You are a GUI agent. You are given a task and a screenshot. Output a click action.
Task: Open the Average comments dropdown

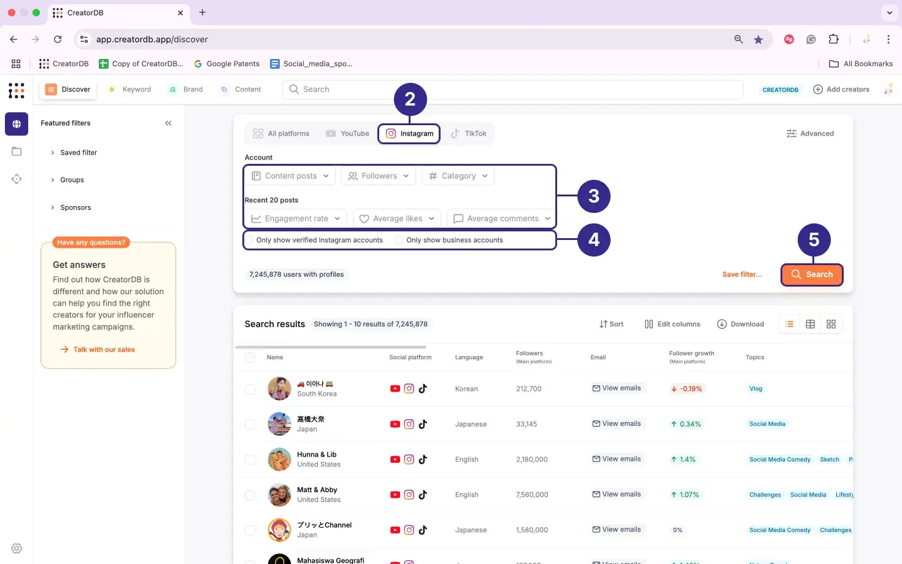[502, 218]
